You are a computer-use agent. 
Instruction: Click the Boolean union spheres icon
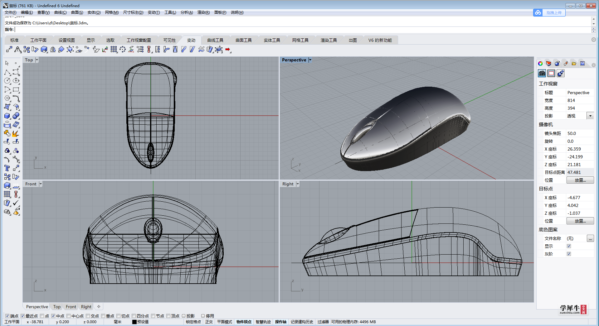click(x=16, y=116)
